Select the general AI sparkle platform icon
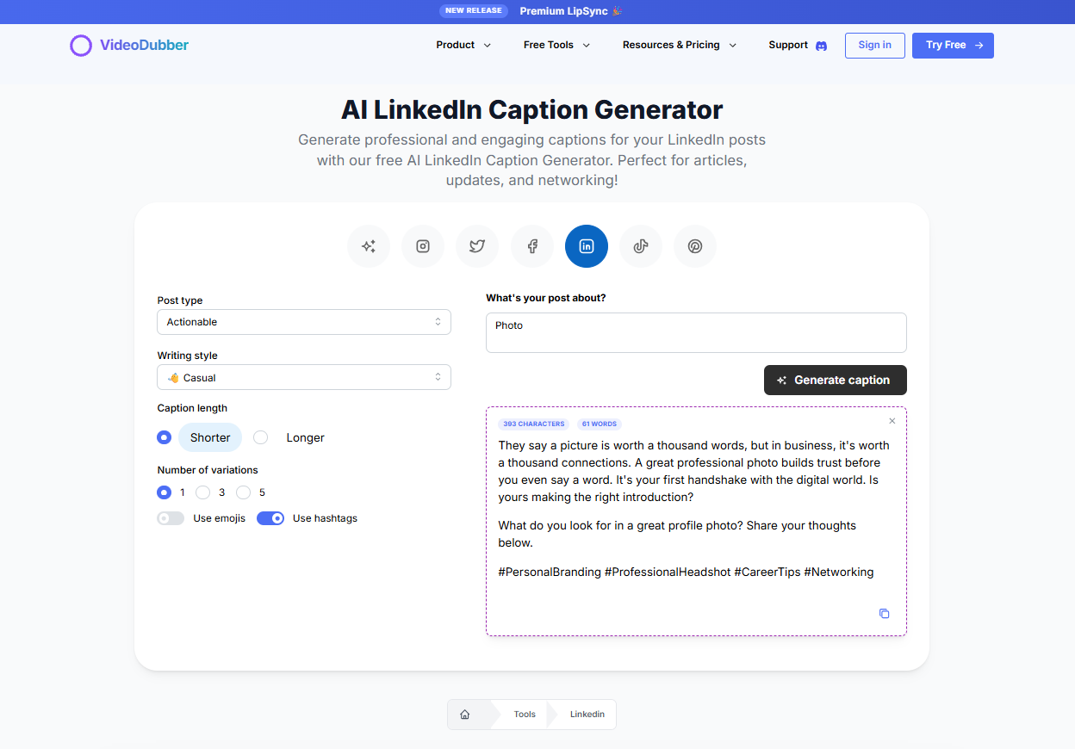Viewport: 1075px width, 749px height. [369, 246]
